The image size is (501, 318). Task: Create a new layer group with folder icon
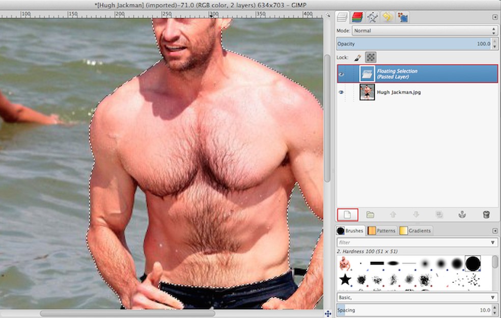click(370, 215)
